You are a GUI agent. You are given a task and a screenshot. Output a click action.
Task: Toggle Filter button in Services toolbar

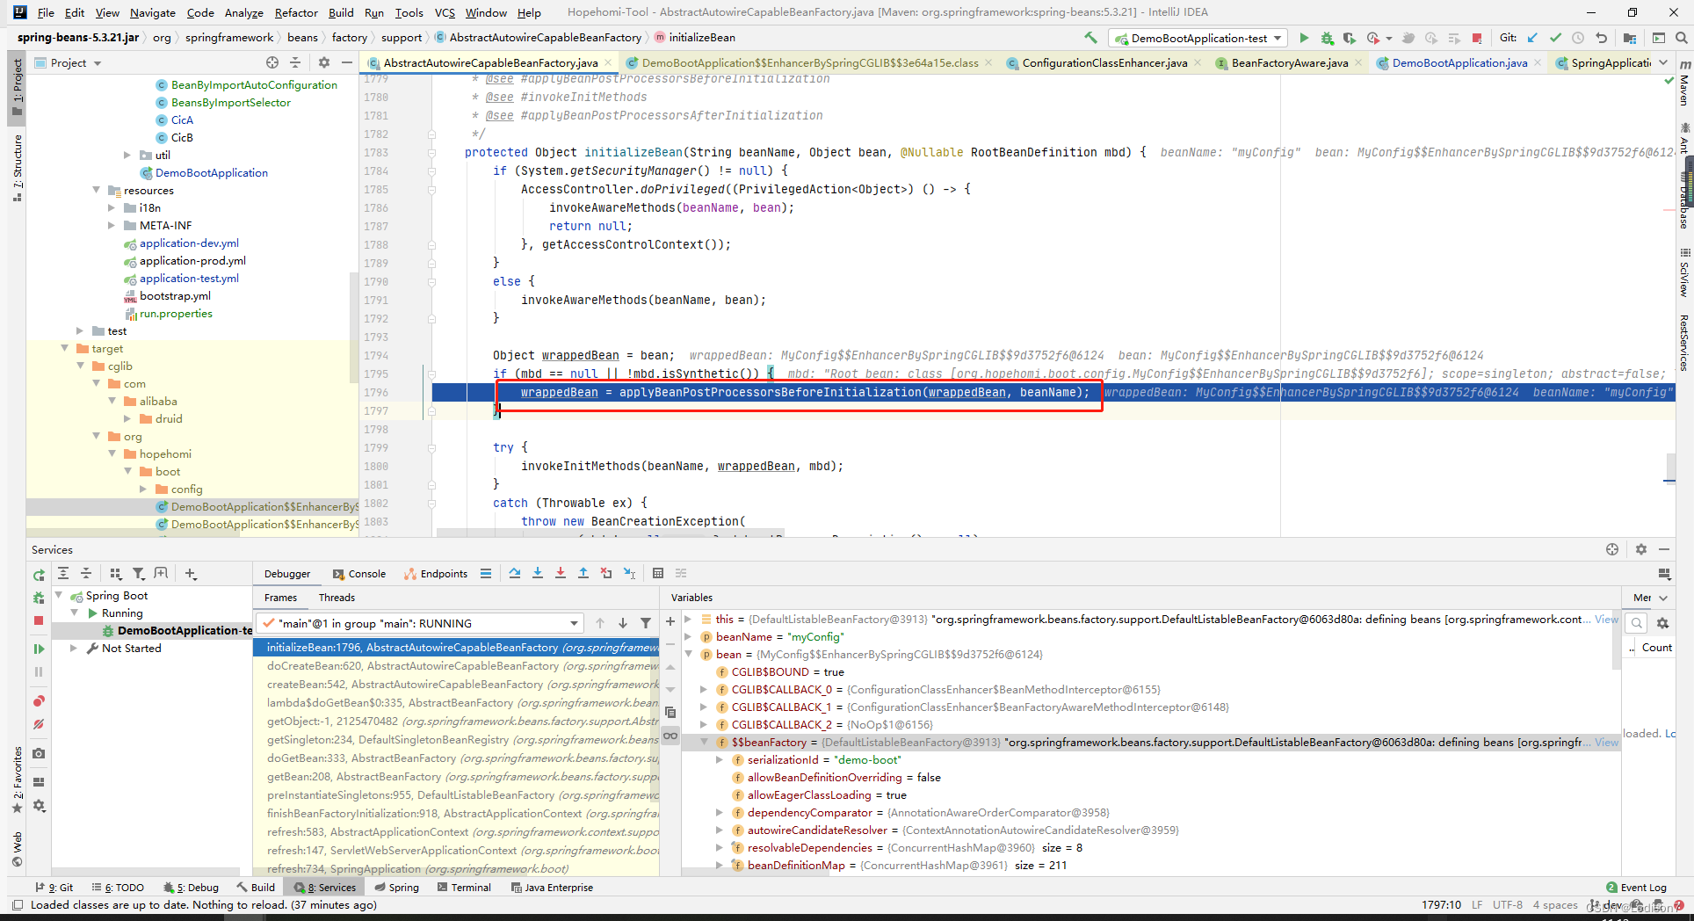(x=139, y=573)
